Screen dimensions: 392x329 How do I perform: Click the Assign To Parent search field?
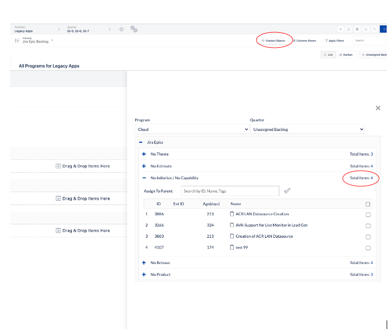point(230,191)
